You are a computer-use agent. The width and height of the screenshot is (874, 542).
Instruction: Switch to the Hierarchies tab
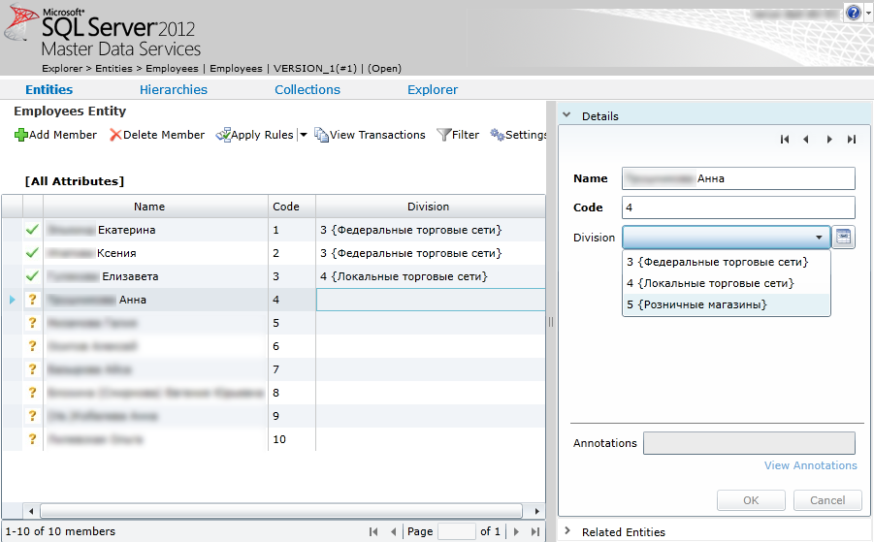(x=174, y=89)
